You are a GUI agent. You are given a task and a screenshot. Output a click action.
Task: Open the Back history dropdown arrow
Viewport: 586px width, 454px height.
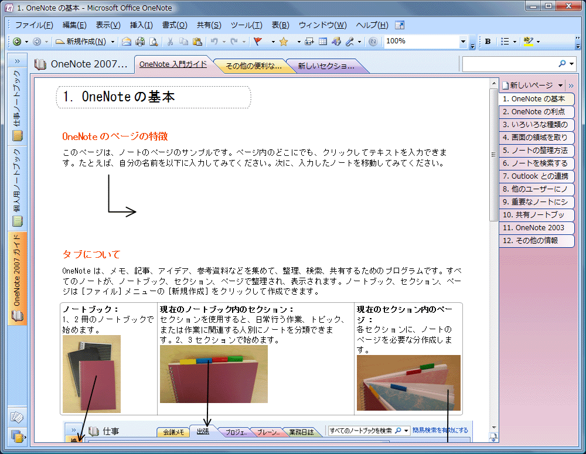[26, 42]
